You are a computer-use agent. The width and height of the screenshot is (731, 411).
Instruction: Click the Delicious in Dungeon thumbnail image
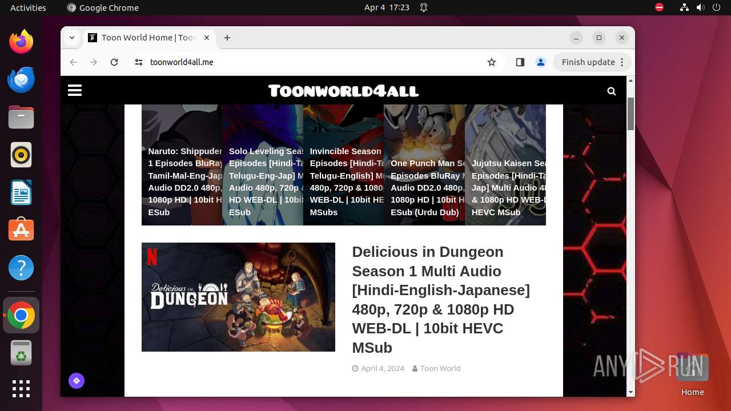[x=238, y=297]
